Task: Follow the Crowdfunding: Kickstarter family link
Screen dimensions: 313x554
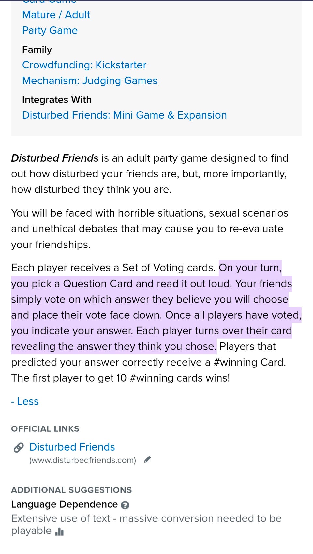Action: pyautogui.click(x=84, y=65)
